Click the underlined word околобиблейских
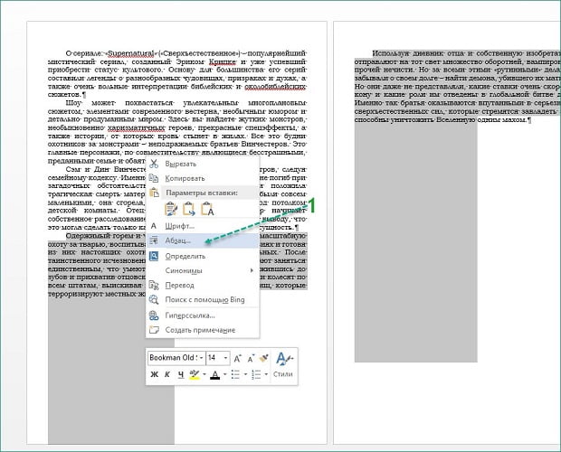 coord(275,87)
